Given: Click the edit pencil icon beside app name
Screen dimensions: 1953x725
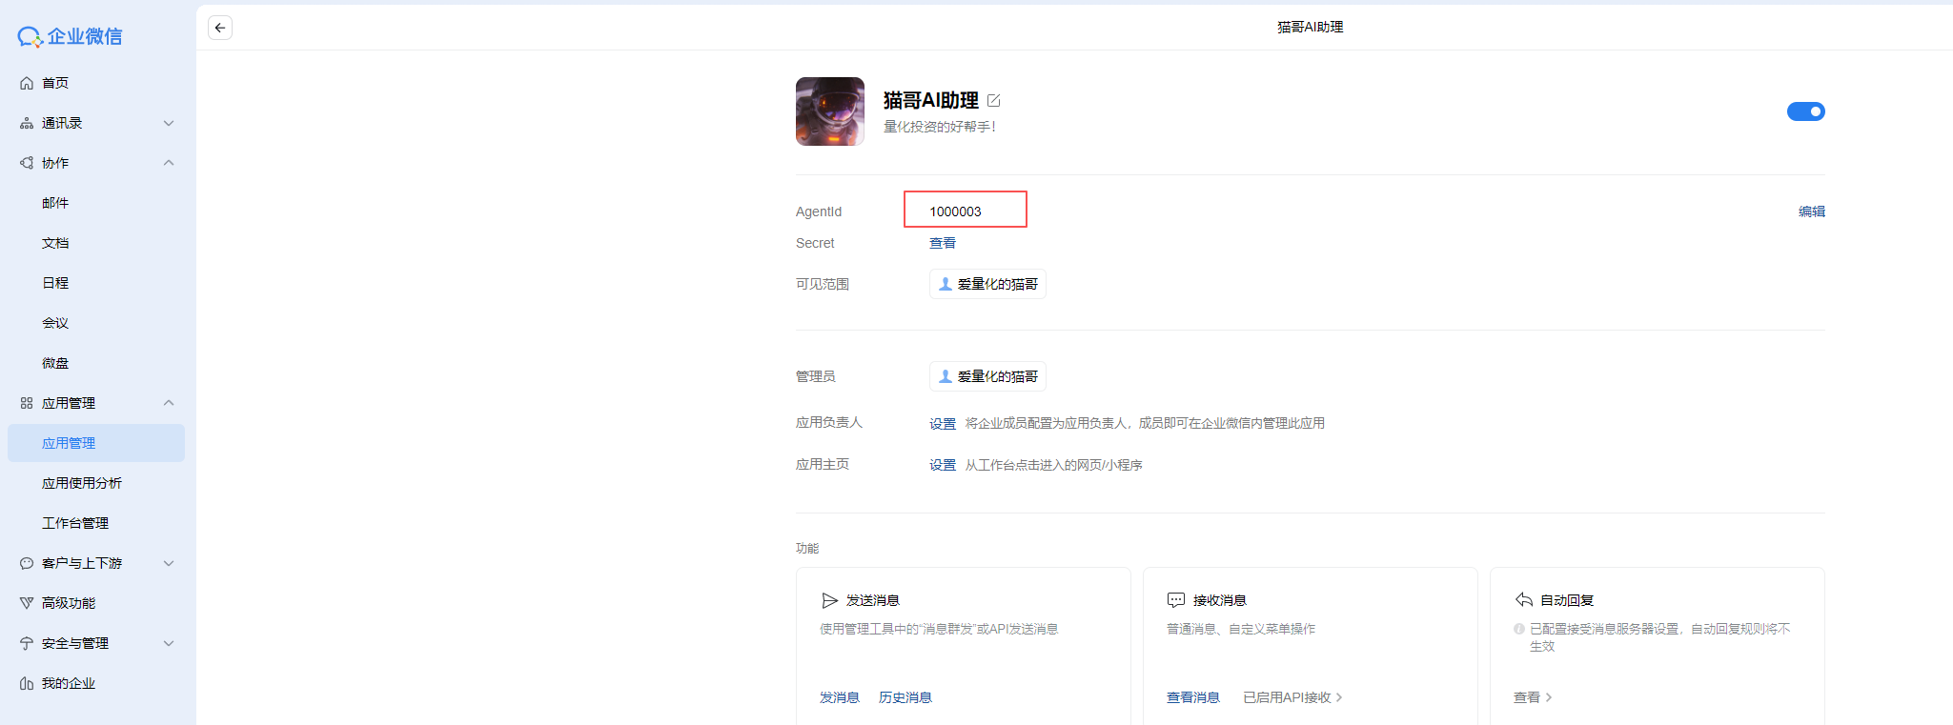Looking at the screenshot, I should (994, 100).
